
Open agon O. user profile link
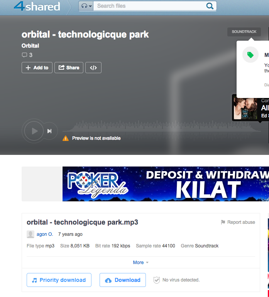click(x=45, y=234)
